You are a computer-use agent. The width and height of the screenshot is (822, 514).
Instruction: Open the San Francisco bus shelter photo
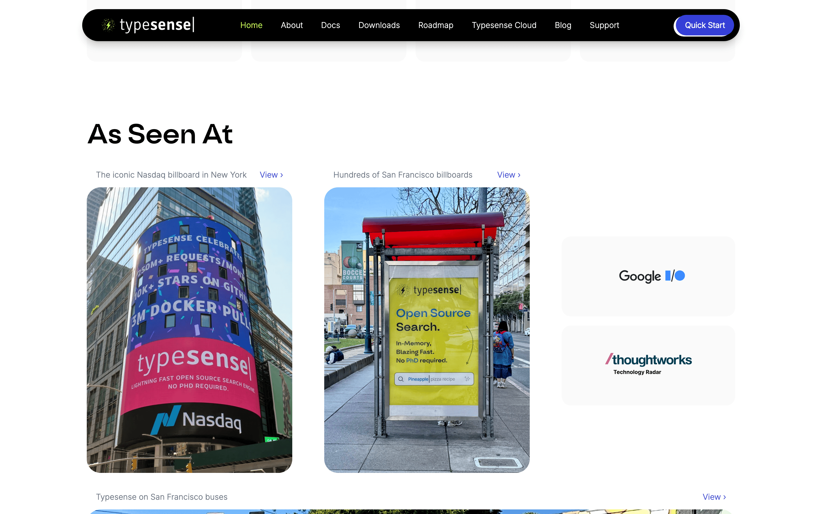pyautogui.click(x=427, y=330)
